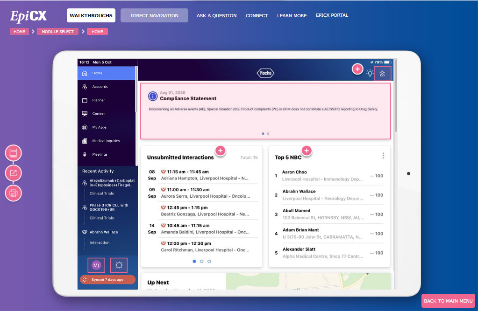478x311 pixels.
Task: Open the EpiCX Portal menu item
Action: coord(332,15)
